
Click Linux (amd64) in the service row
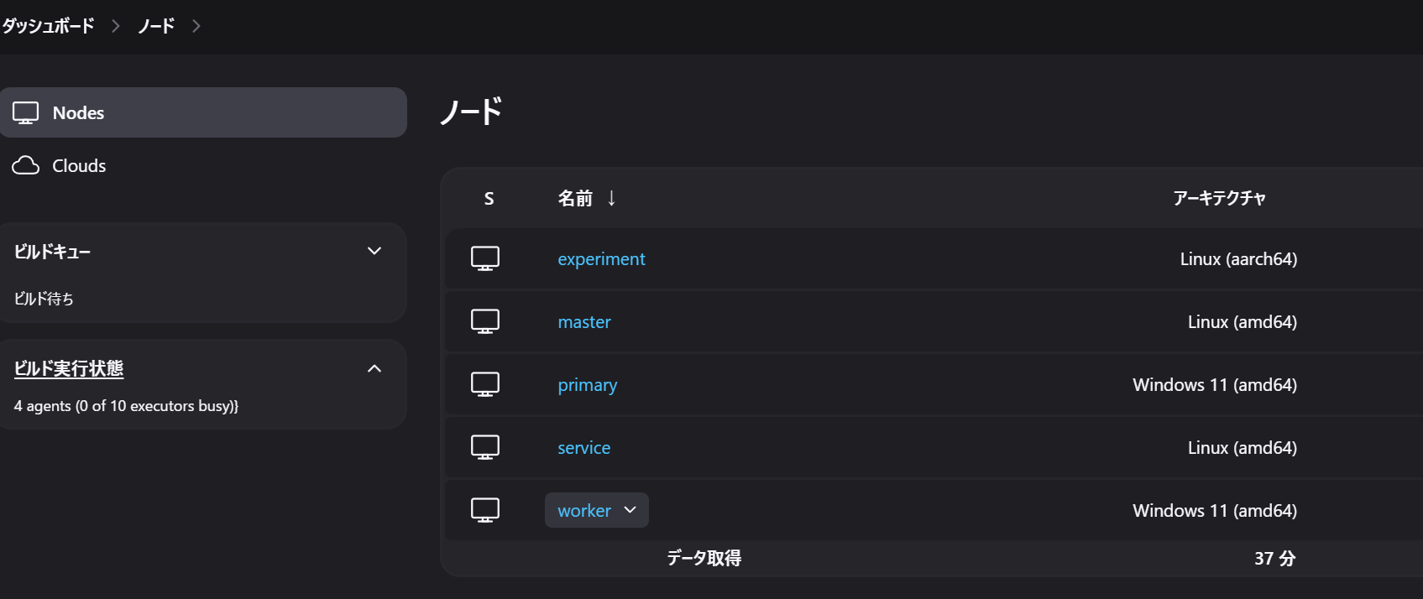click(1243, 448)
